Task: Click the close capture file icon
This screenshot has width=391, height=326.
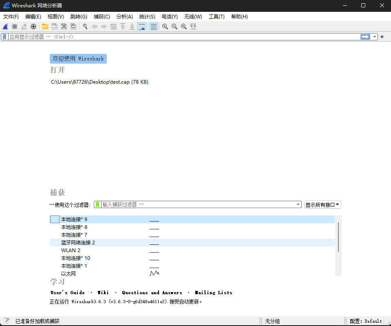Action: pos(64,27)
